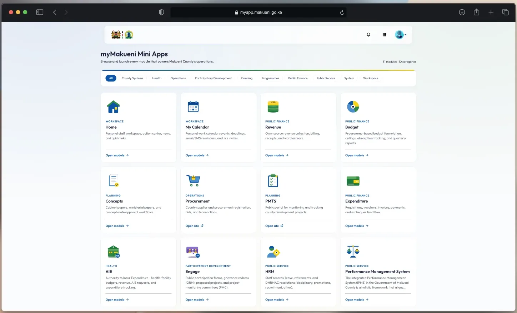Open the notifications bell
This screenshot has width=517, height=313.
(368, 35)
